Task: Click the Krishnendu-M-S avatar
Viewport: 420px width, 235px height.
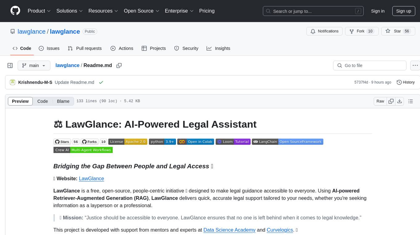Action: [x=12, y=82]
